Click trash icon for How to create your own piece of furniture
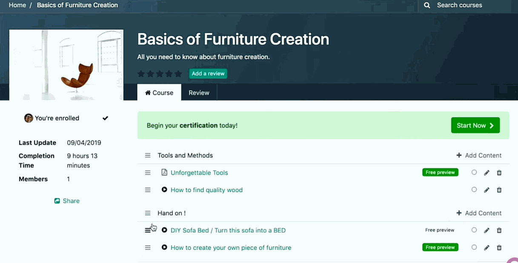 click(499, 248)
